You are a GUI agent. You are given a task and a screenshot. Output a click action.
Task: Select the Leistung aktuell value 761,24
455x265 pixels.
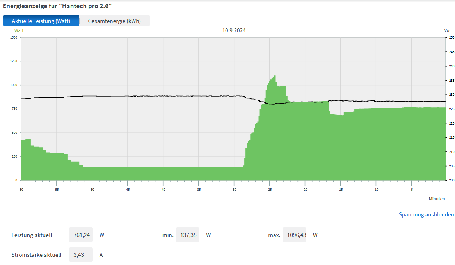pos(81,235)
